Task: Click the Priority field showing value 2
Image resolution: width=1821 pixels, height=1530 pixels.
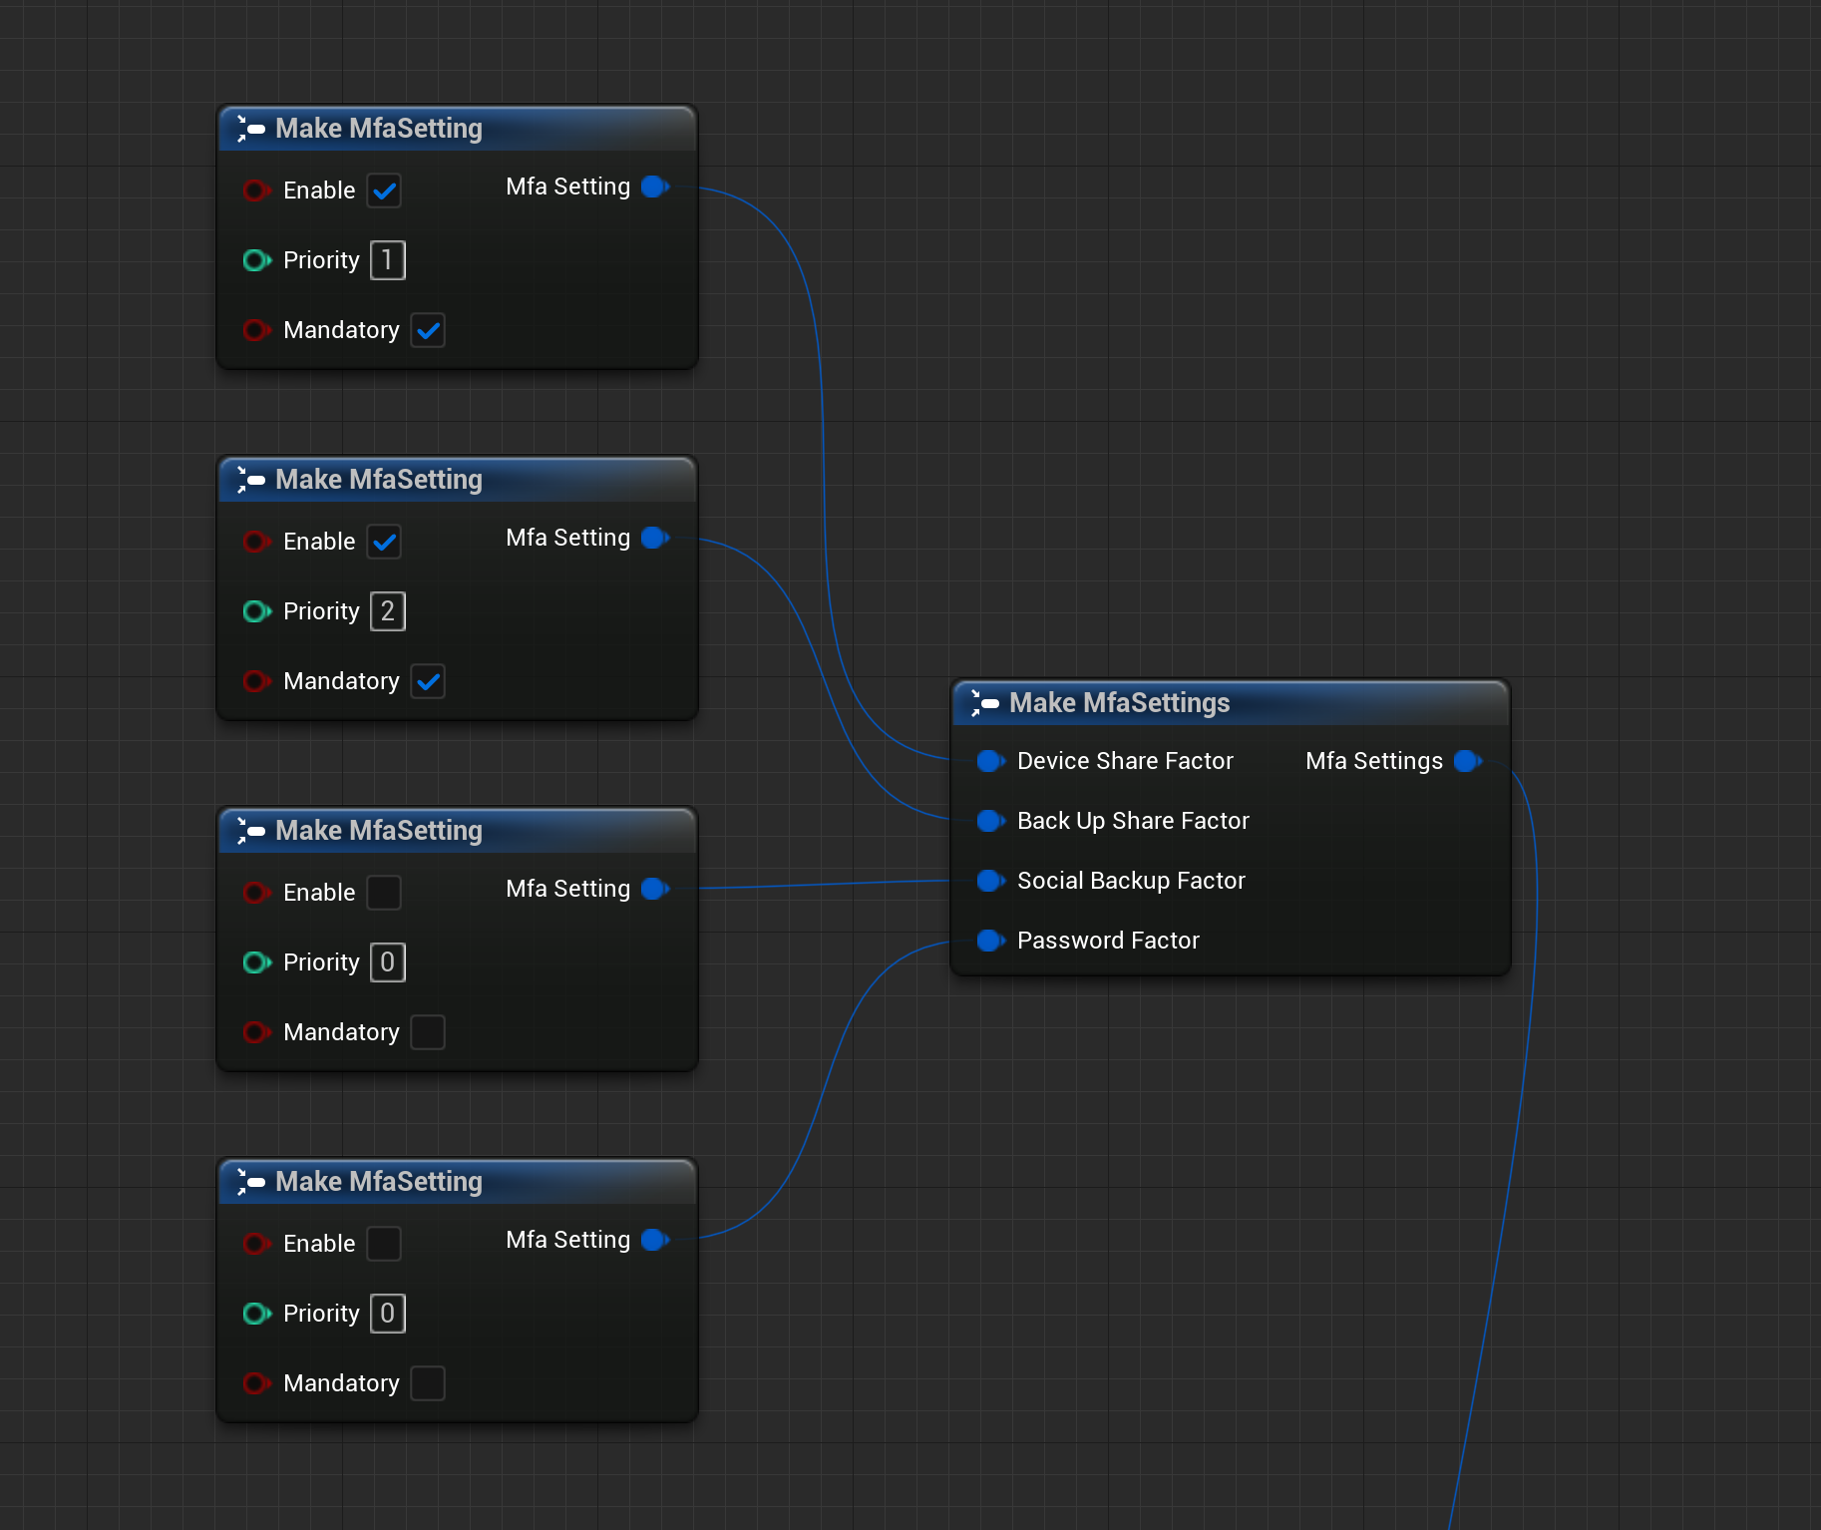Action: [387, 611]
